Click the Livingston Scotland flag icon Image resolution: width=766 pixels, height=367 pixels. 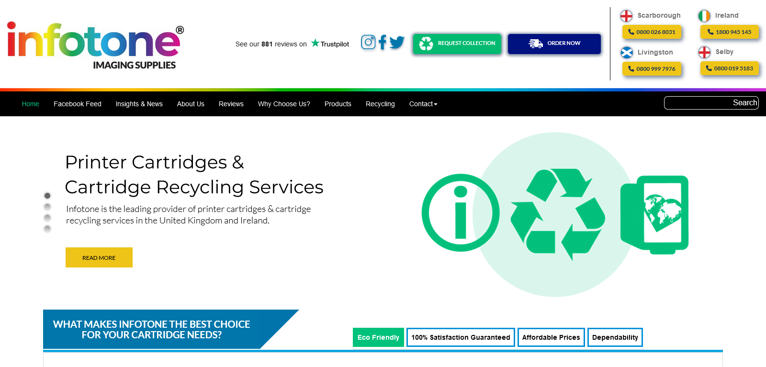(627, 52)
